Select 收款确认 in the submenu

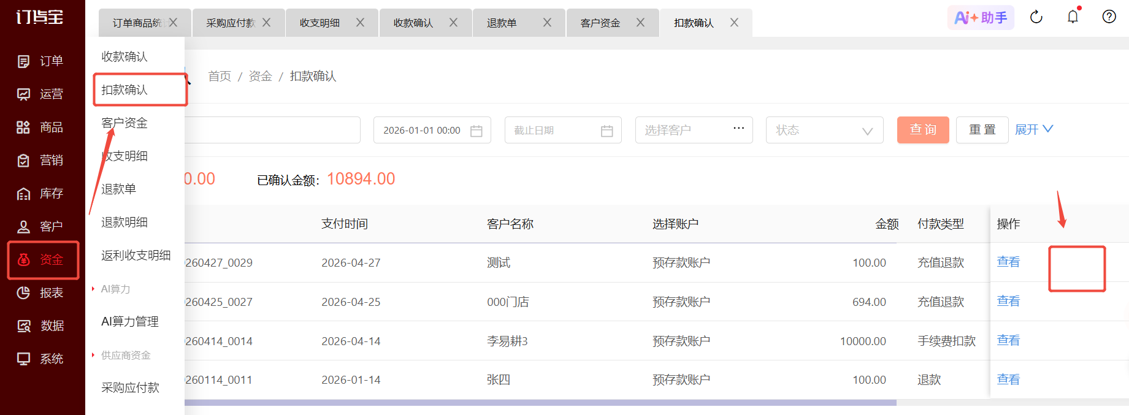coord(124,56)
